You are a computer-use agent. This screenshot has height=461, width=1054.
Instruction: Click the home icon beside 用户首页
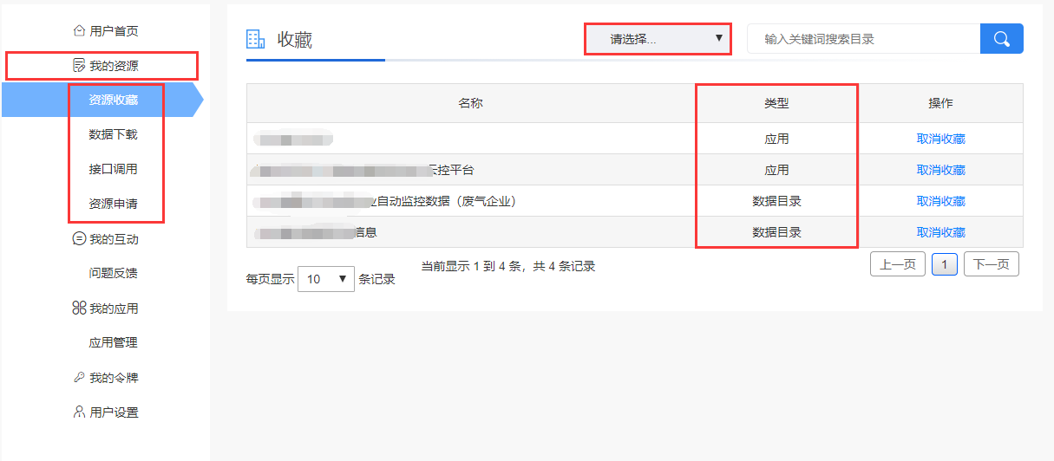(79, 31)
